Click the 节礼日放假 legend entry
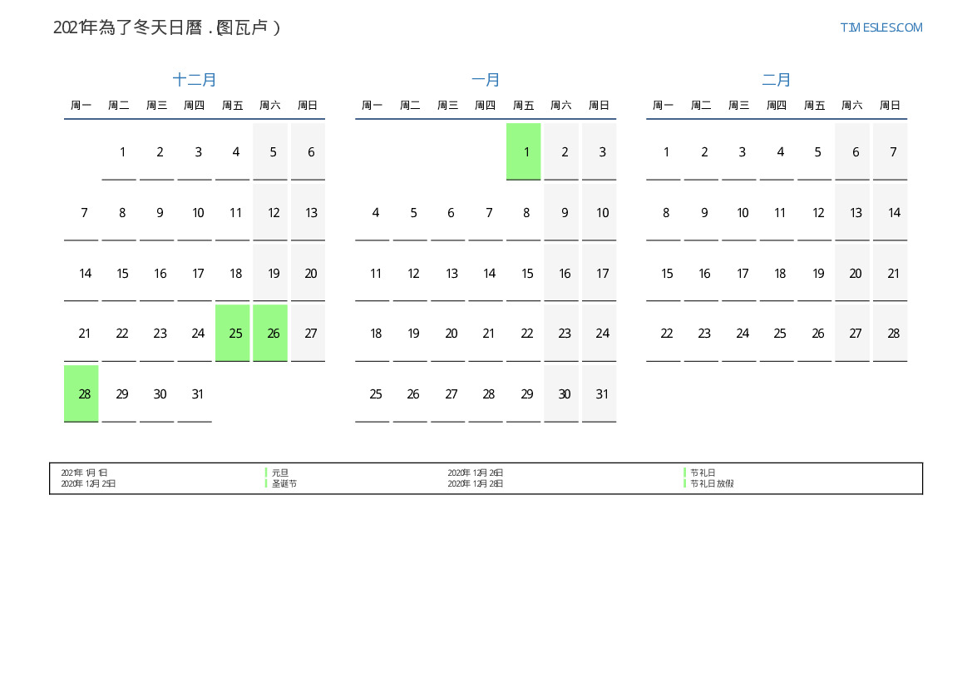 click(712, 483)
